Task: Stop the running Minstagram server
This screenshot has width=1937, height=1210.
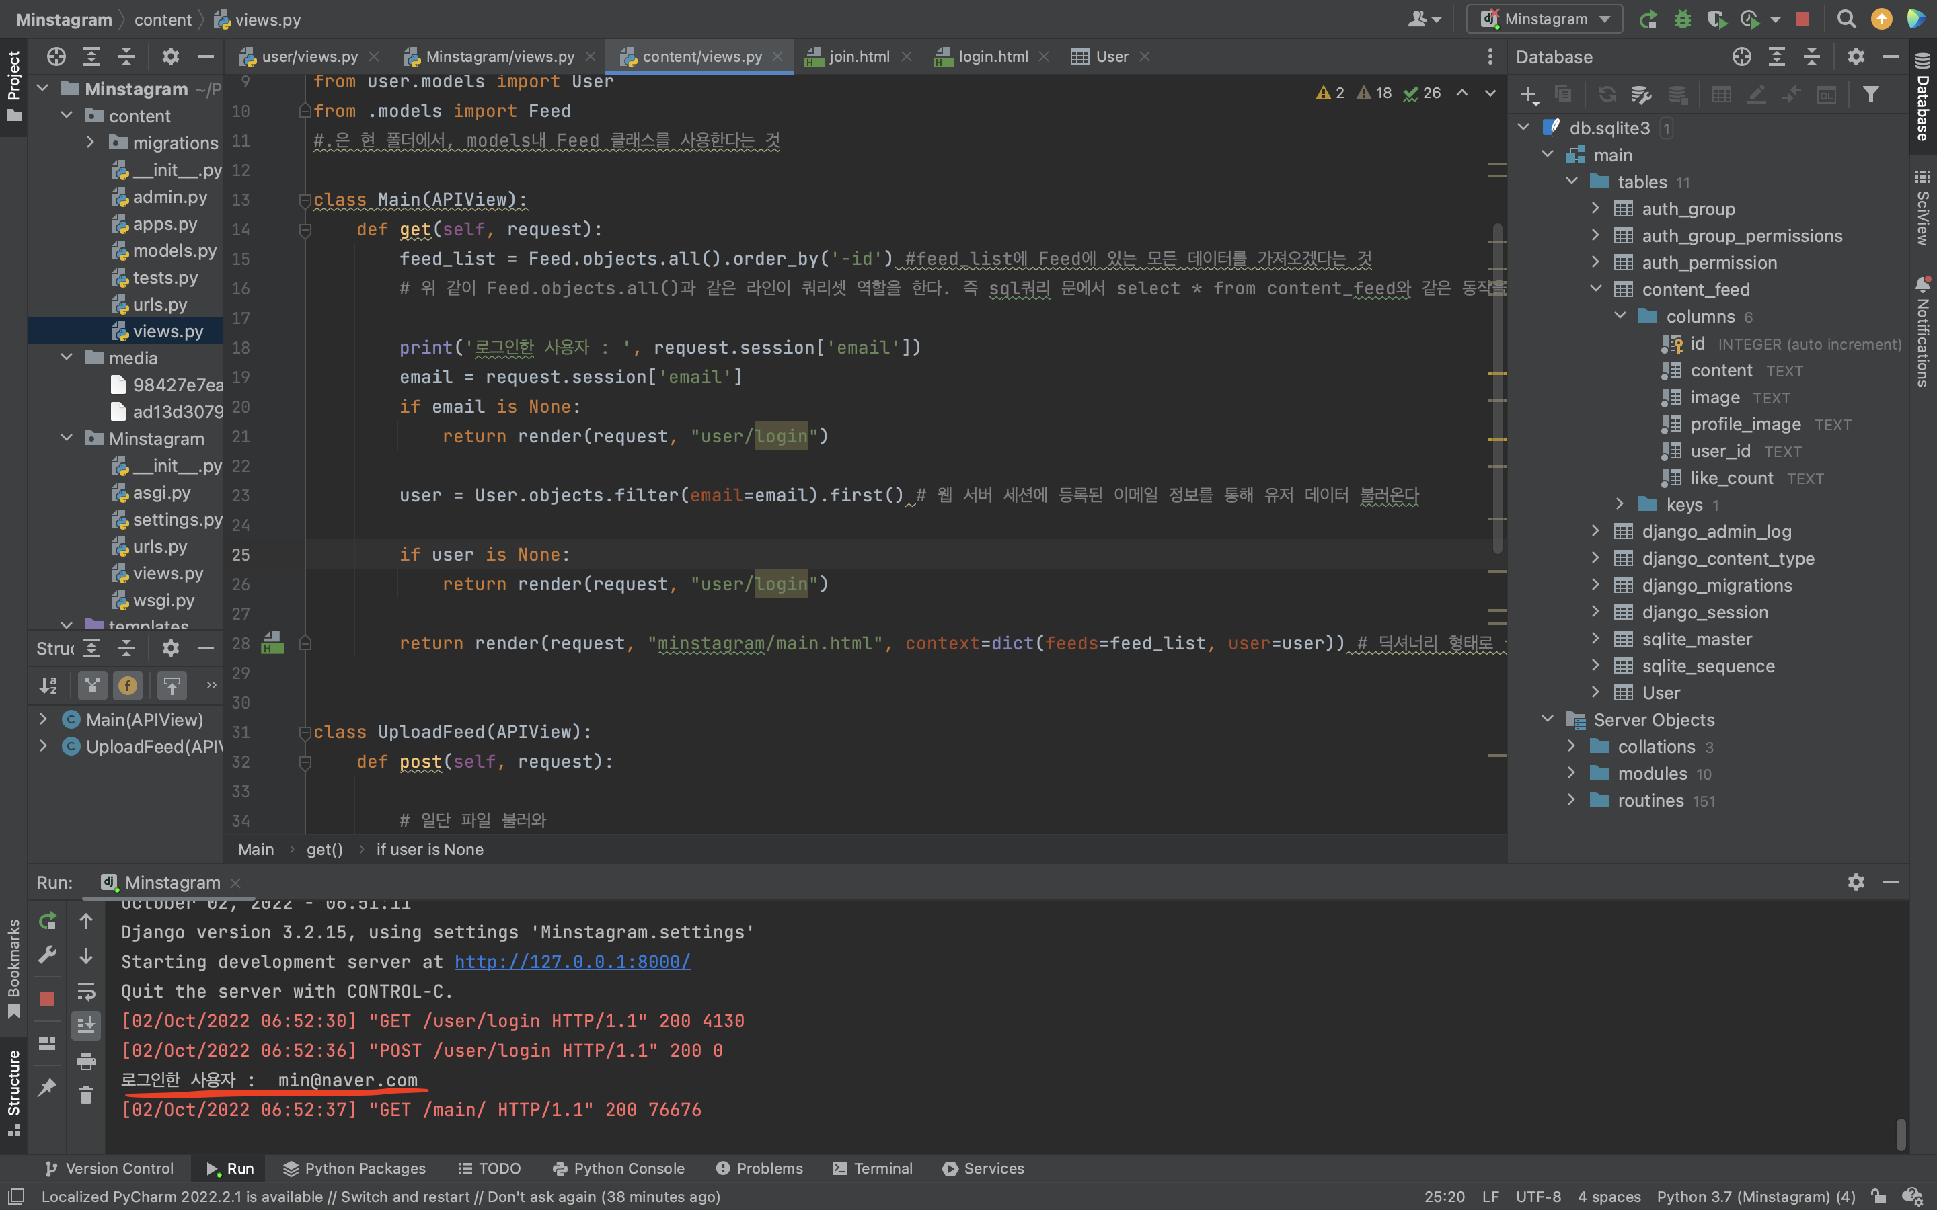Action: pyautogui.click(x=1802, y=19)
